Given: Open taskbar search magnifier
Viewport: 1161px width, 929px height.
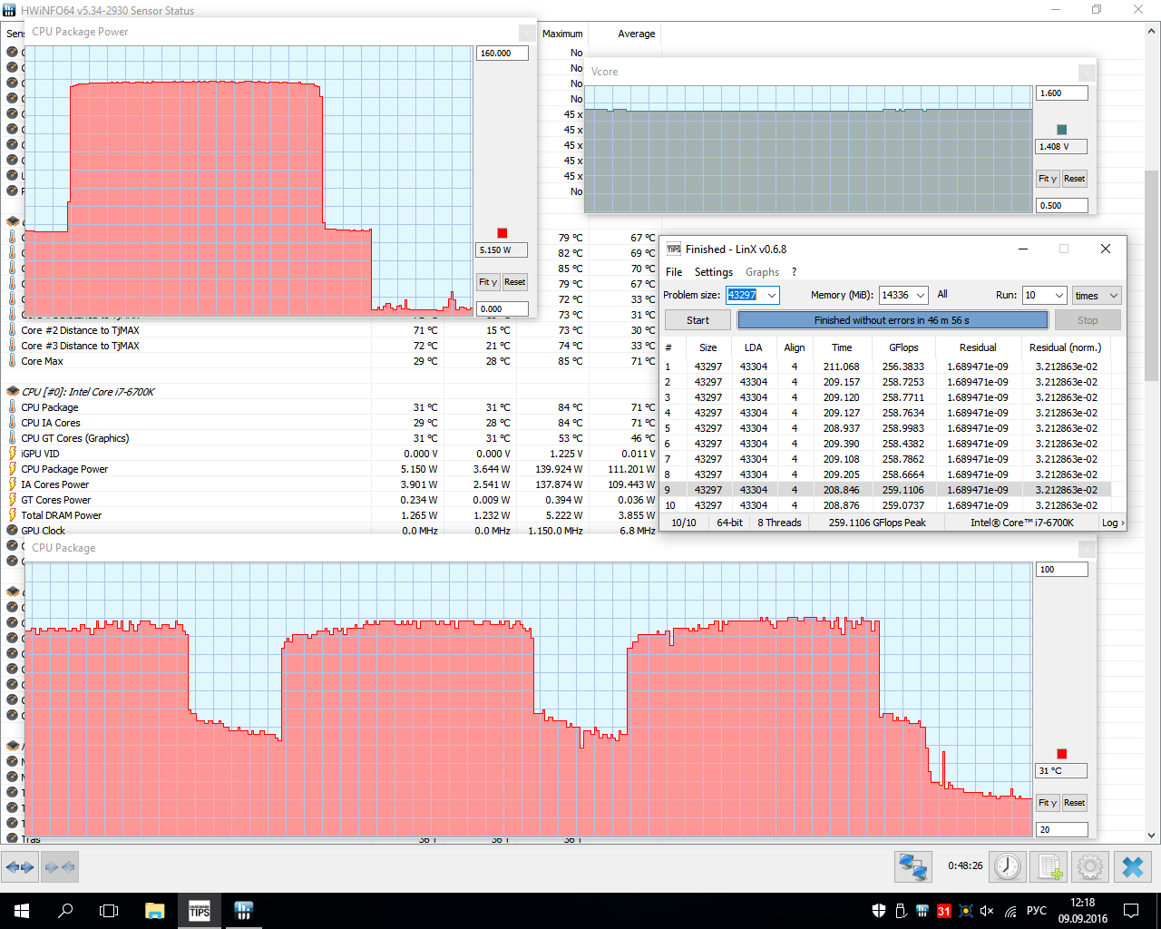Looking at the screenshot, I should 65,911.
